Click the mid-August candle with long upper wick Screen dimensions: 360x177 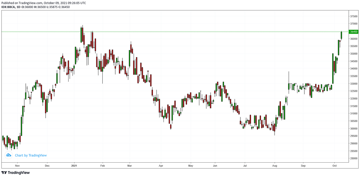click(x=289, y=86)
